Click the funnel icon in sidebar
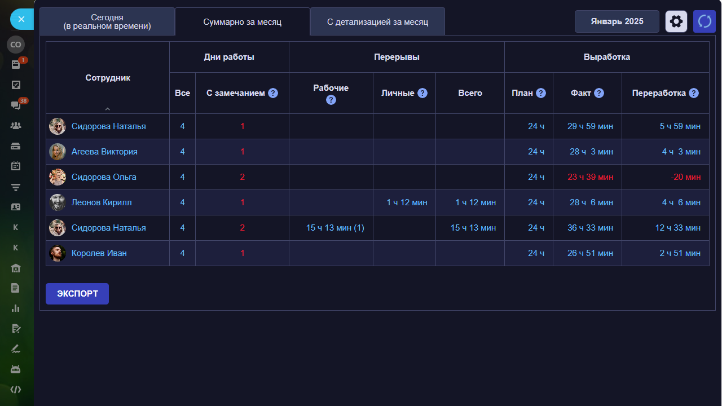Image resolution: width=722 pixels, height=406 pixels. pyautogui.click(x=16, y=187)
